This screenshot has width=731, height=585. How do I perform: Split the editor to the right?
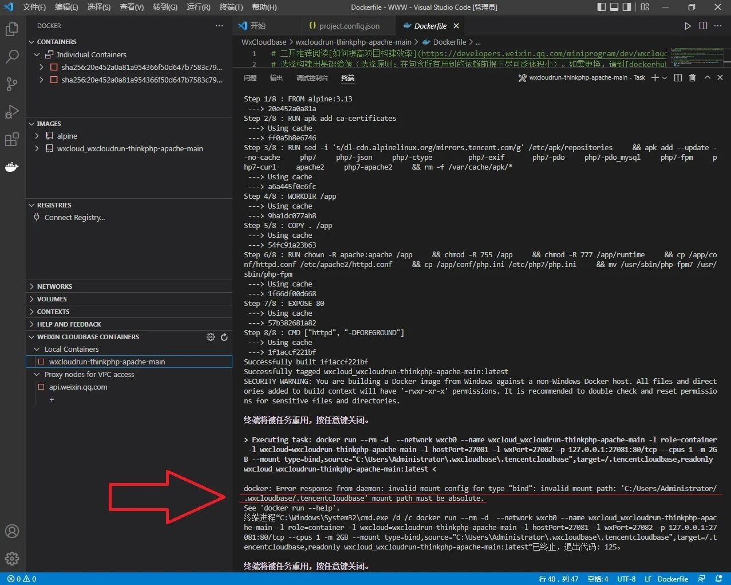tap(703, 26)
